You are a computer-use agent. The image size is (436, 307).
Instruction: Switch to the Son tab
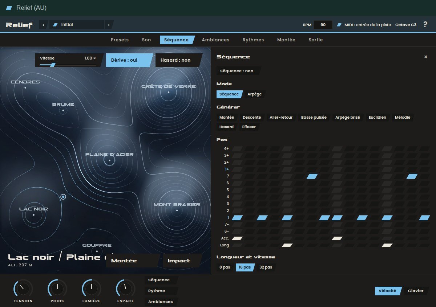point(146,40)
